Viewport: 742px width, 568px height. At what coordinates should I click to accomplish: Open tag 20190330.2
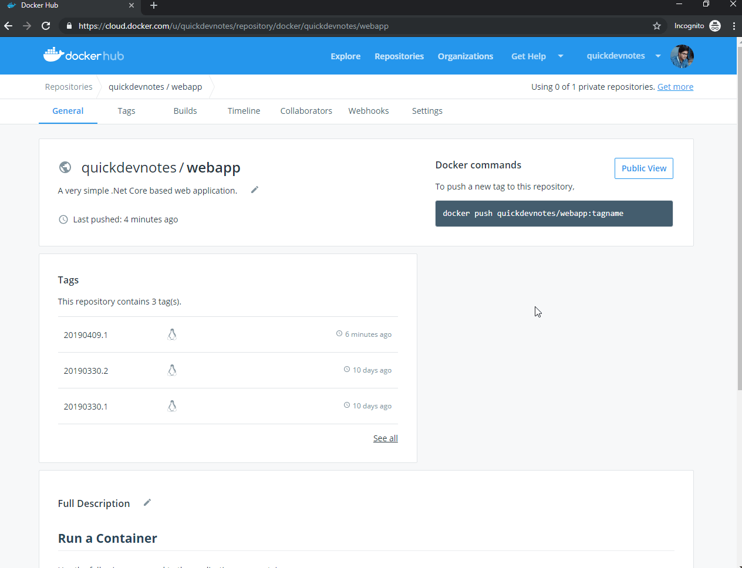click(86, 371)
